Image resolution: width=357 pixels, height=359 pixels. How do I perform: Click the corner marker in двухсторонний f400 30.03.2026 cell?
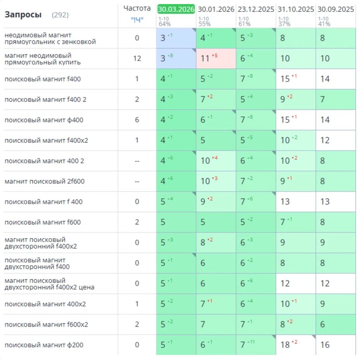tap(194, 255)
